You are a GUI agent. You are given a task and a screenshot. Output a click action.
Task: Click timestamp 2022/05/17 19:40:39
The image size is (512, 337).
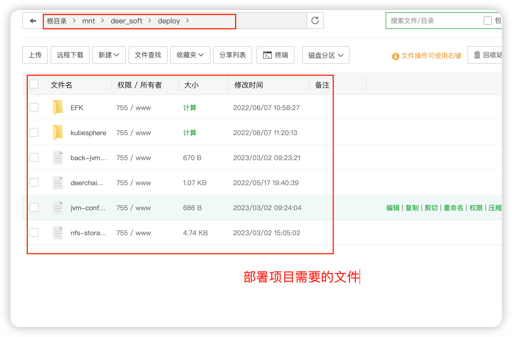[266, 183]
